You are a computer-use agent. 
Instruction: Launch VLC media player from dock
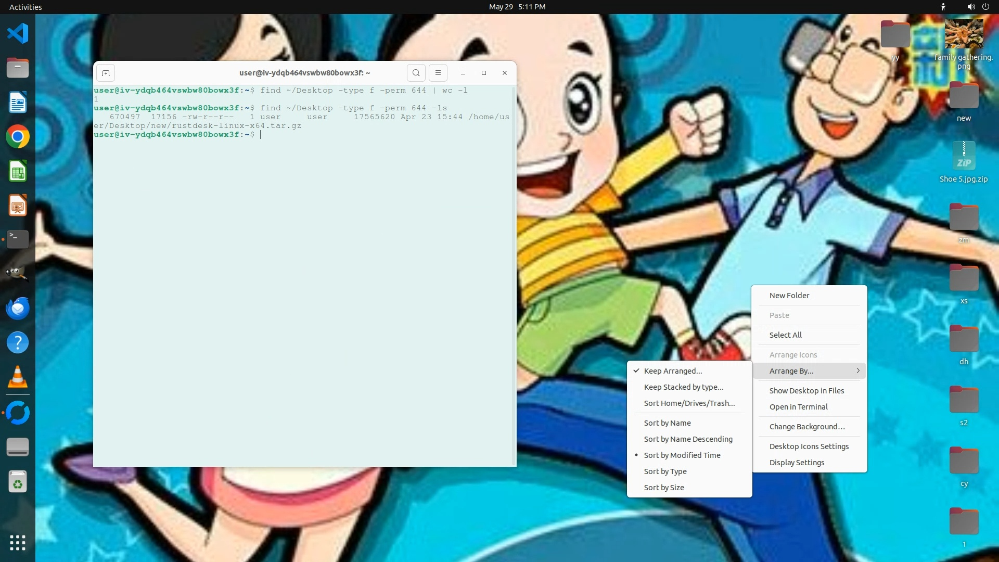(x=18, y=377)
